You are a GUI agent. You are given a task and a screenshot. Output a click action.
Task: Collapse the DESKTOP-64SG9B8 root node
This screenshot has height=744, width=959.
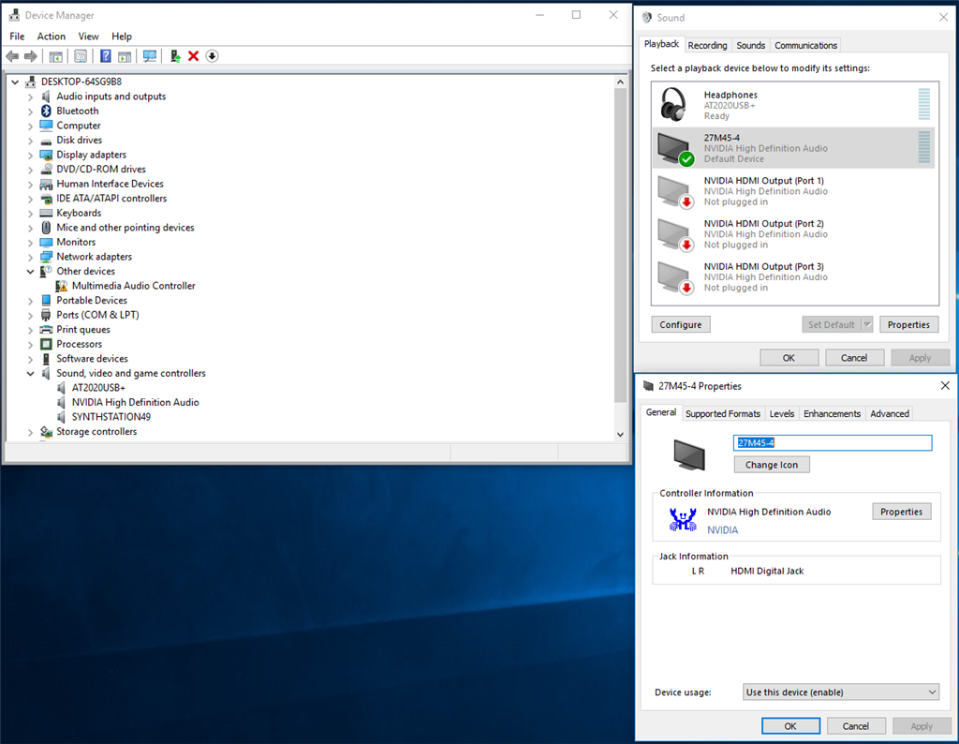(x=15, y=82)
